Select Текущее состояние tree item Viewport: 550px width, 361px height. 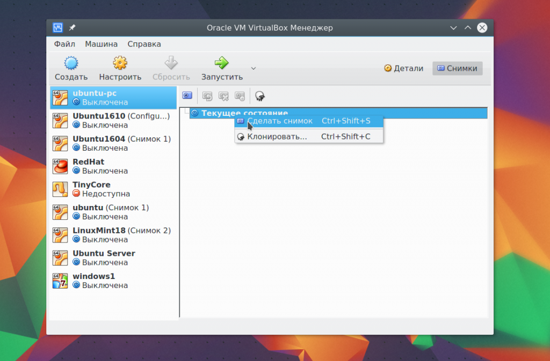(338, 113)
